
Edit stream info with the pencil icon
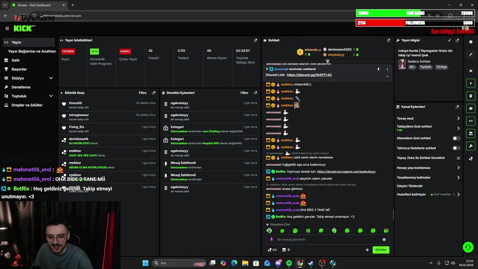[x=449, y=40]
